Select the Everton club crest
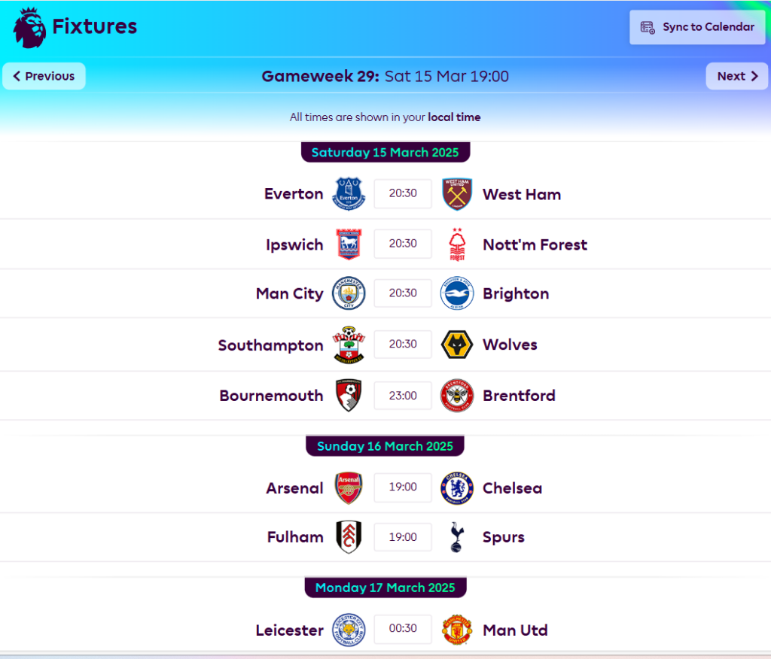The width and height of the screenshot is (771, 659). (x=349, y=193)
